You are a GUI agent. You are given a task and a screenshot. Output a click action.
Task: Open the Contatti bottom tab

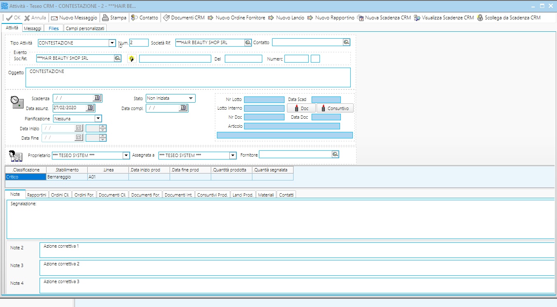point(287,195)
